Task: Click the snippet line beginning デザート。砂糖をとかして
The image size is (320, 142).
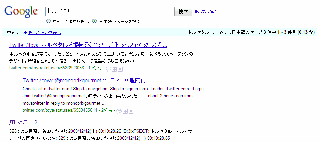Action: click(73, 61)
